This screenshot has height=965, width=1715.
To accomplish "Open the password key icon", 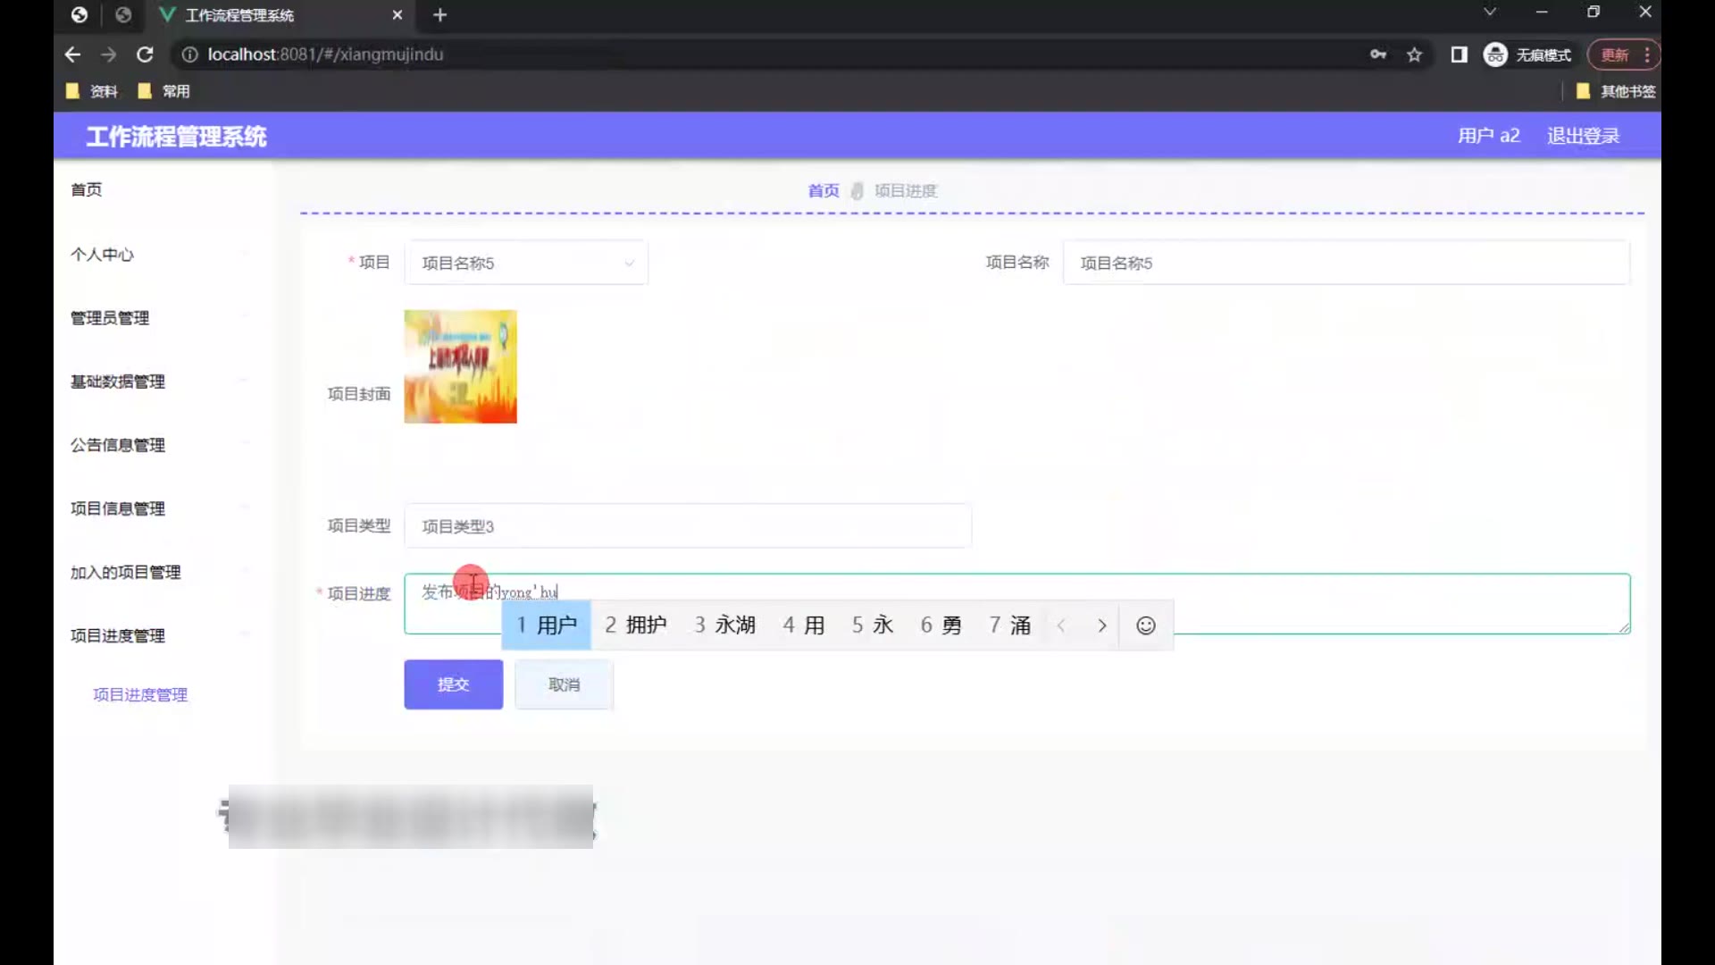I will pyautogui.click(x=1378, y=55).
